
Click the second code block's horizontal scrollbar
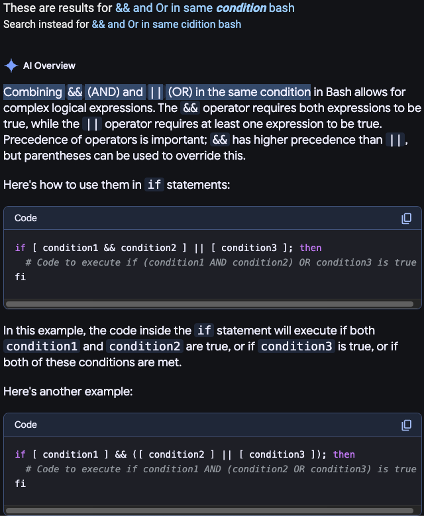[x=209, y=511]
